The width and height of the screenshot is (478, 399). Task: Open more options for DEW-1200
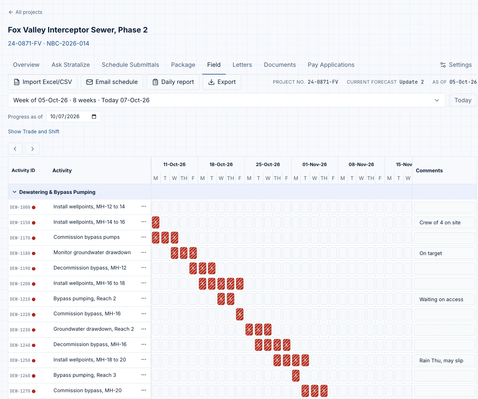tap(144, 283)
